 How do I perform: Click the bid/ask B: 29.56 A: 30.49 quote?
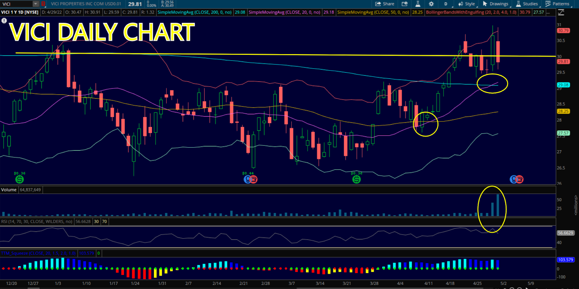[167, 4]
